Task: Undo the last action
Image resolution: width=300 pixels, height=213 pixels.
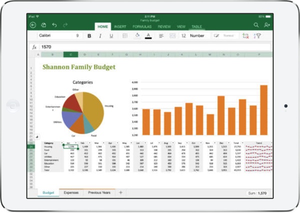Action: pos(54,25)
